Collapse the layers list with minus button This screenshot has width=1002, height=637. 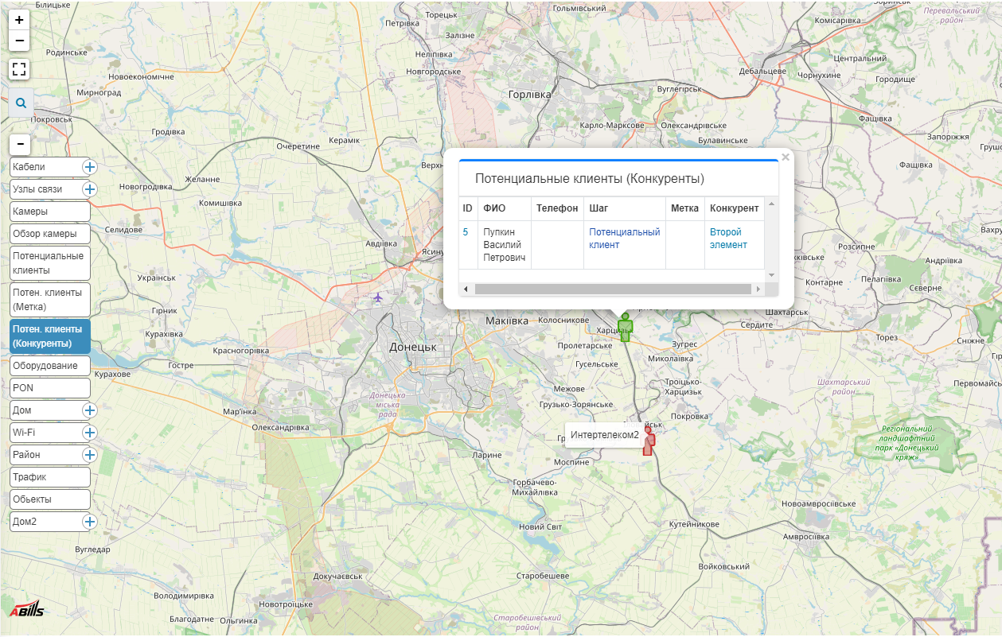click(19, 144)
